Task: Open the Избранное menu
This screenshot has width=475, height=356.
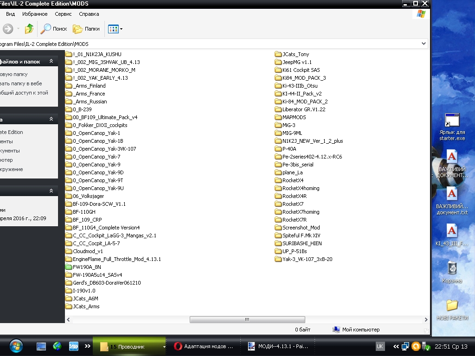Action: click(35, 14)
